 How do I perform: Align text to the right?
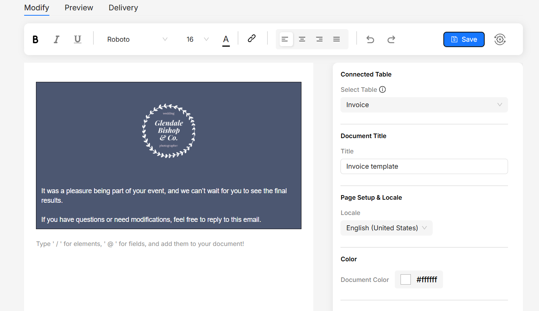(319, 39)
